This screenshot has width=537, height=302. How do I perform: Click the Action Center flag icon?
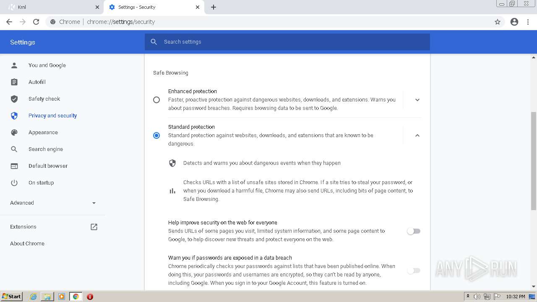497,297
